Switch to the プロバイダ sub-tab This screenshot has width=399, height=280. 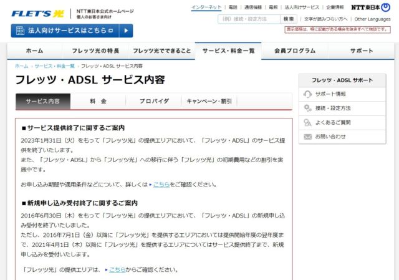(154, 101)
